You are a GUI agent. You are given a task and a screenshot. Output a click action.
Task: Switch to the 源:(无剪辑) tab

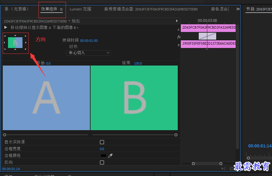point(16,9)
